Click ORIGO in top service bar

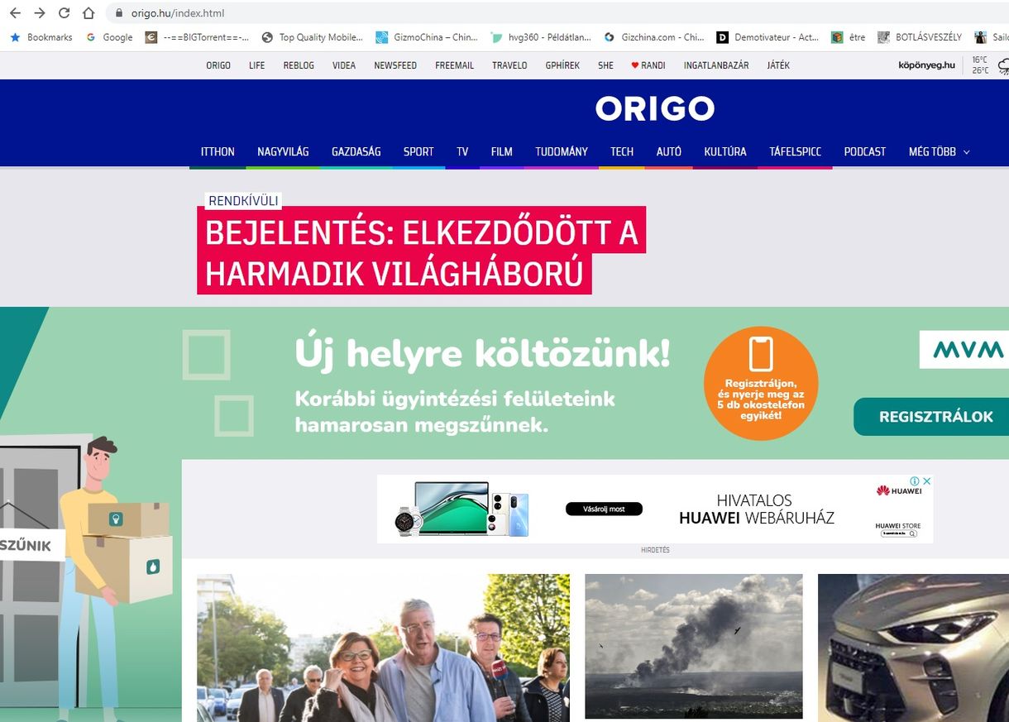pyautogui.click(x=218, y=65)
